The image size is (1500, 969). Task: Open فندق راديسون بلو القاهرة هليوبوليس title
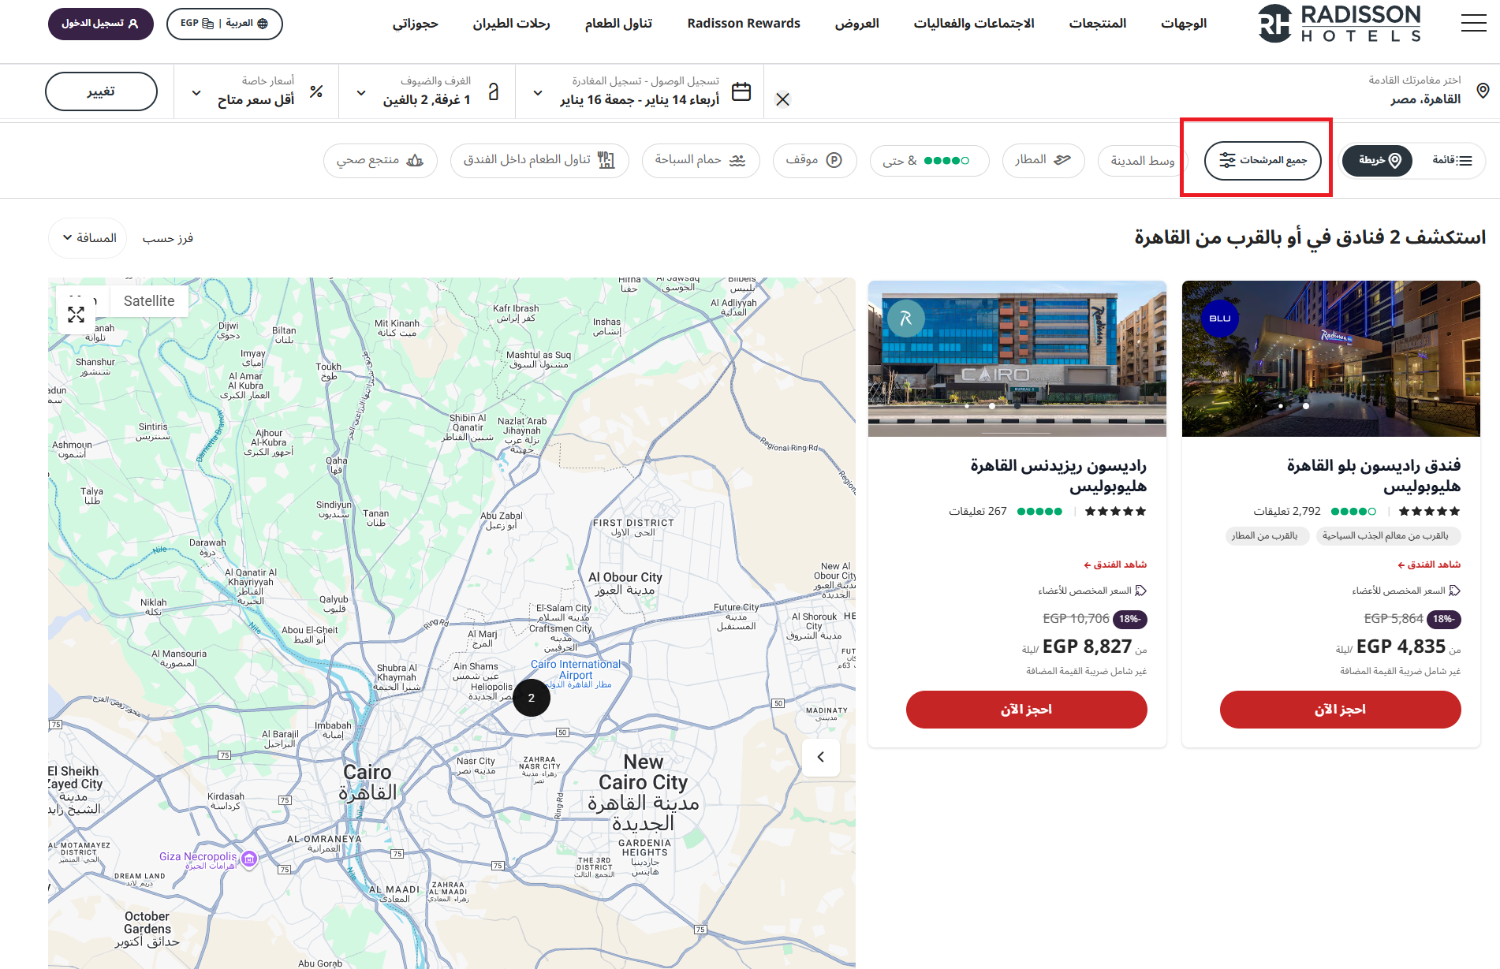click(x=1374, y=475)
